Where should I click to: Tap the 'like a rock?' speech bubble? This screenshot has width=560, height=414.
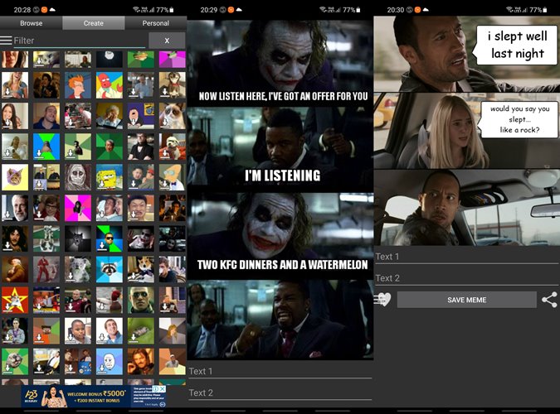click(518, 119)
